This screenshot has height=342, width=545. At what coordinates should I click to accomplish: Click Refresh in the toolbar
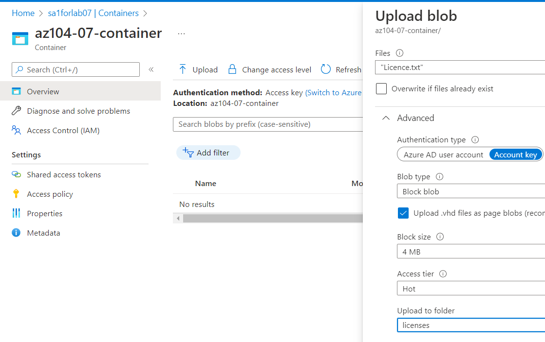[x=341, y=69]
